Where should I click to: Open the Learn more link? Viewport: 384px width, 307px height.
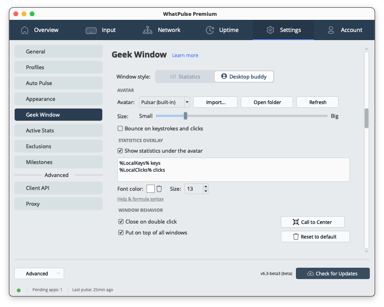(x=185, y=55)
